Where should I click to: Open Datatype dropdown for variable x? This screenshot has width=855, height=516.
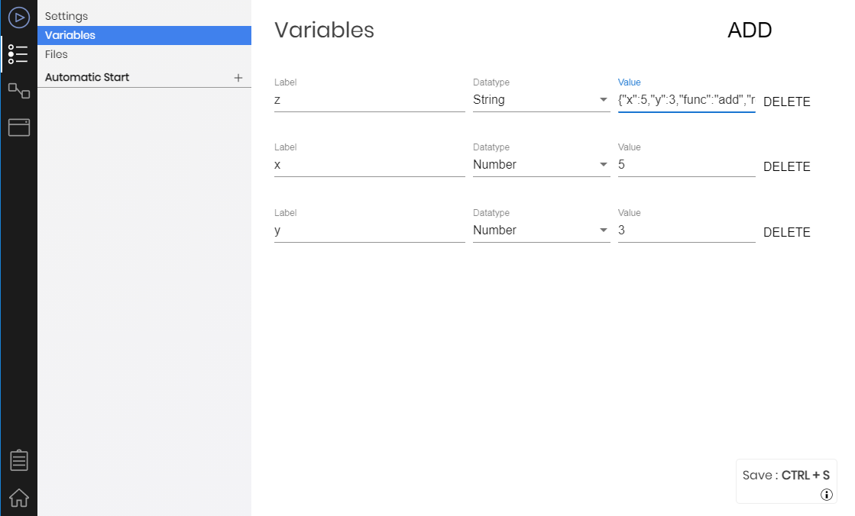click(x=542, y=165)
